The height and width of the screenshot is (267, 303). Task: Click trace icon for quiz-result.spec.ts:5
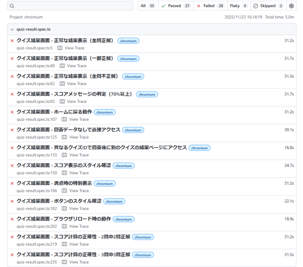click(59, 48)
